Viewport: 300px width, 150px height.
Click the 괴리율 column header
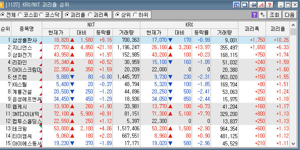click(x=277, y=29)
